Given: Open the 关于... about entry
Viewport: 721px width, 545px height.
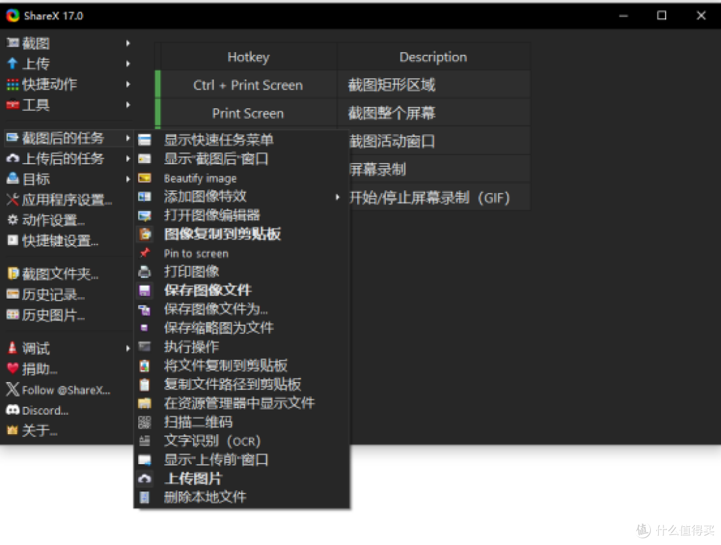Looking at the screenshot, I should pos(68,431).
